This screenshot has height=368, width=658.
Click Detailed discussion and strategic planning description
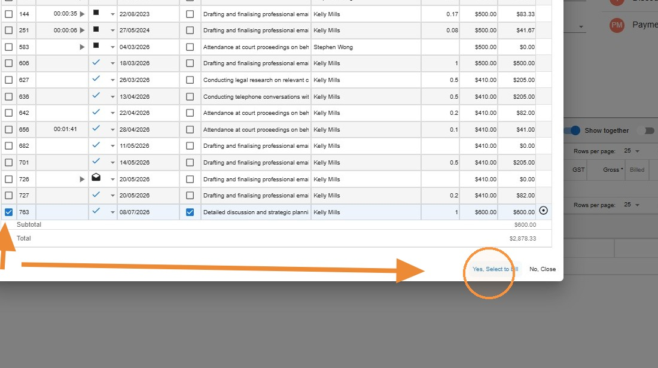pyautogui.click(x=256, y=212)
